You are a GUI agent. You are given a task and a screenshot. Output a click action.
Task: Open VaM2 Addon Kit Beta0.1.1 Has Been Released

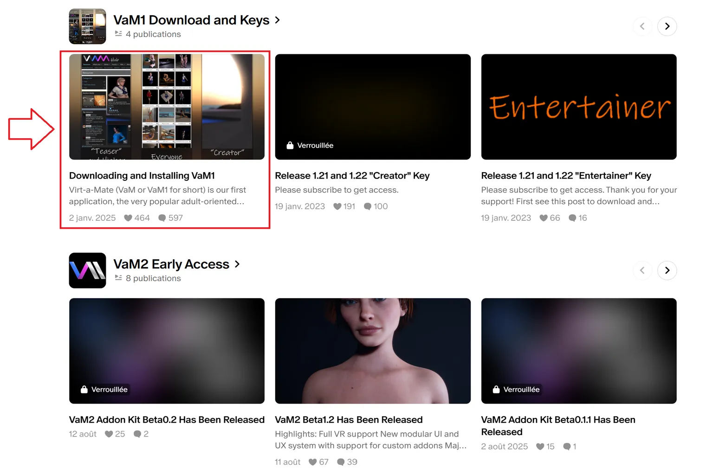558,426
